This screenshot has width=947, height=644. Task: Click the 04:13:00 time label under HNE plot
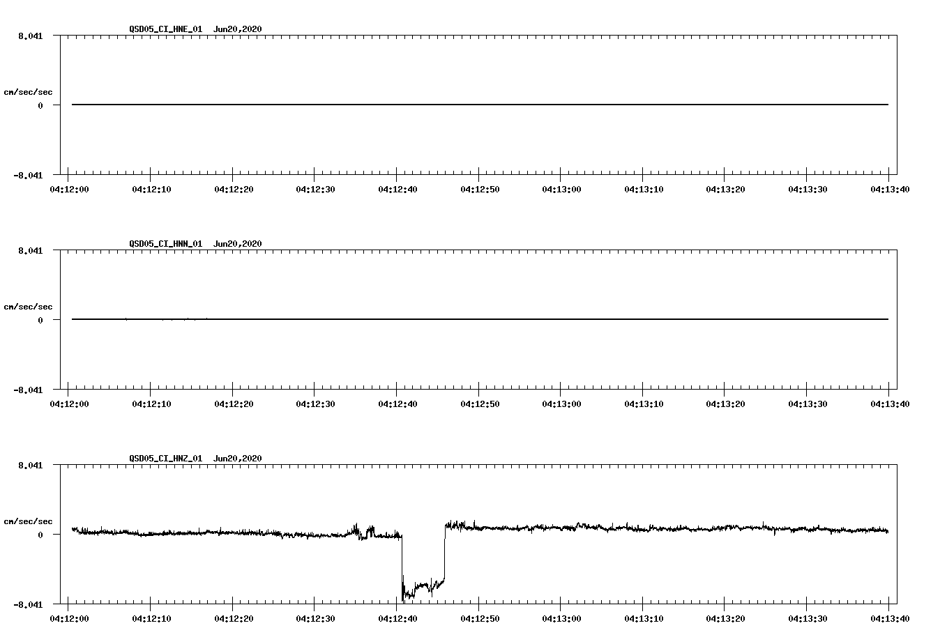(x=561, y=189)
